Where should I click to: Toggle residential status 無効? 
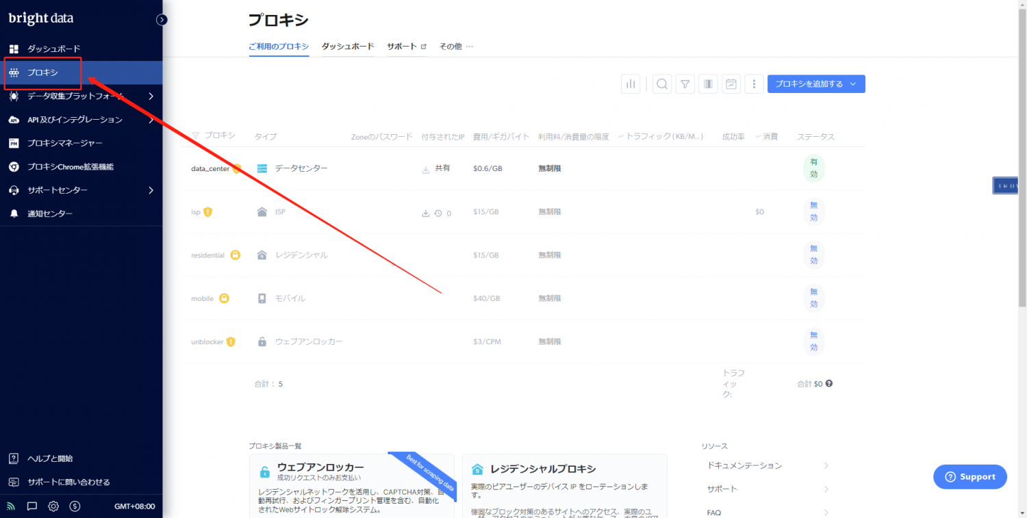click(813, 255)
